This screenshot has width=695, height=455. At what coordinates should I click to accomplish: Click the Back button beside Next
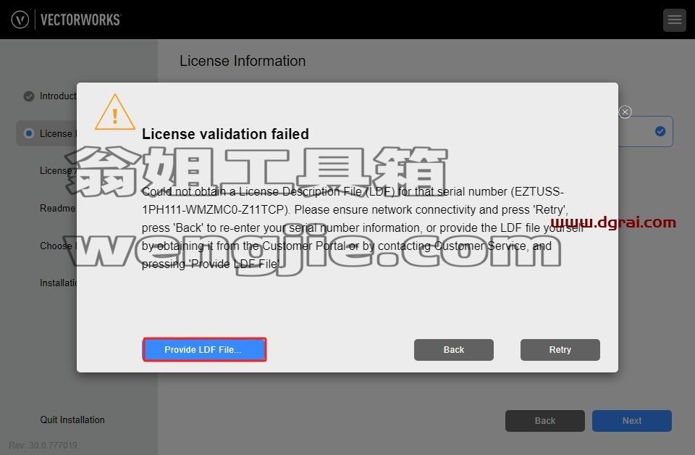[x=544, y=420]
